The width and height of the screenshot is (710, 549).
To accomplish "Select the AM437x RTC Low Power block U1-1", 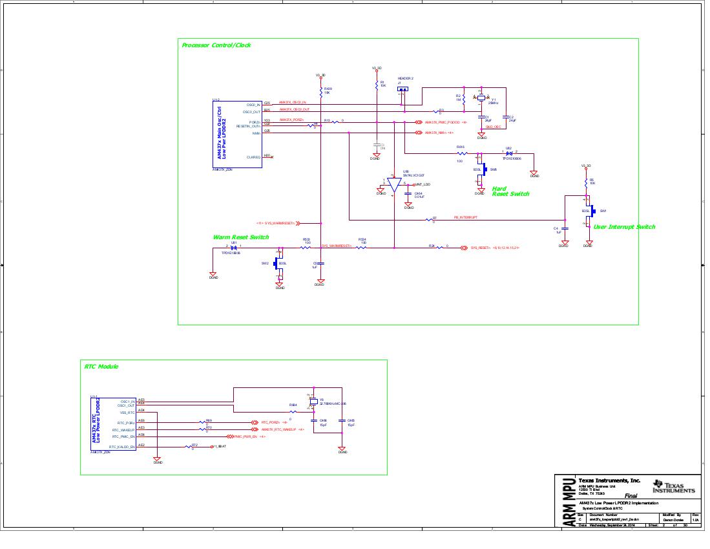I will click(x=113, y=424).
